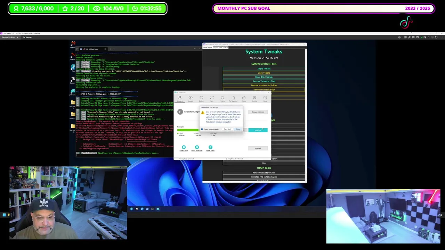
Task: Open the File Requests tab in pCloud
Action: (233, 99)
